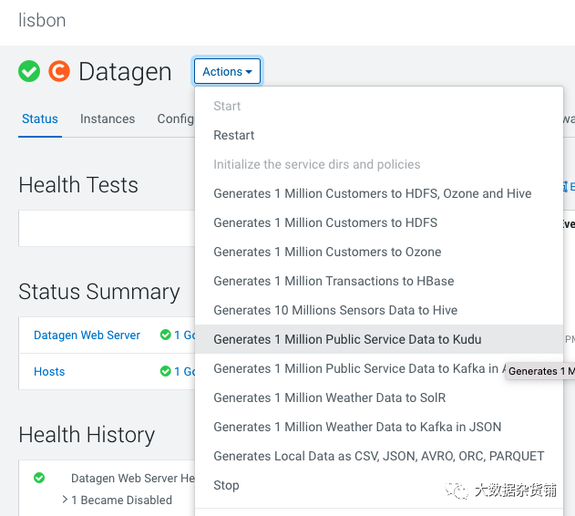Click green check beside Datagen Web Server
Screen dimensions: 575x516
[166, 335]
